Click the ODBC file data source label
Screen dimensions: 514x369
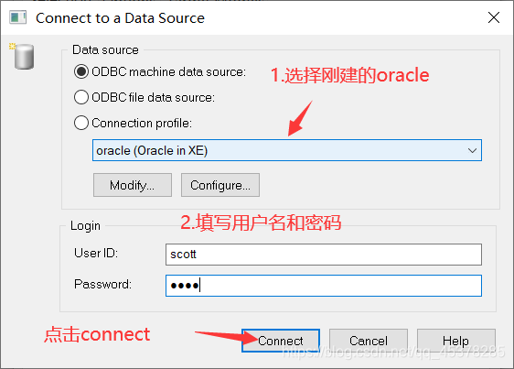(153, 97)
